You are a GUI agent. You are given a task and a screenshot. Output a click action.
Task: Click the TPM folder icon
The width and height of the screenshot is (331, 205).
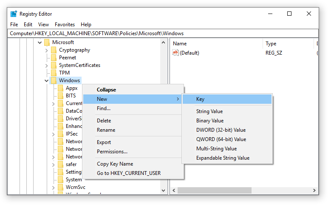54,73
